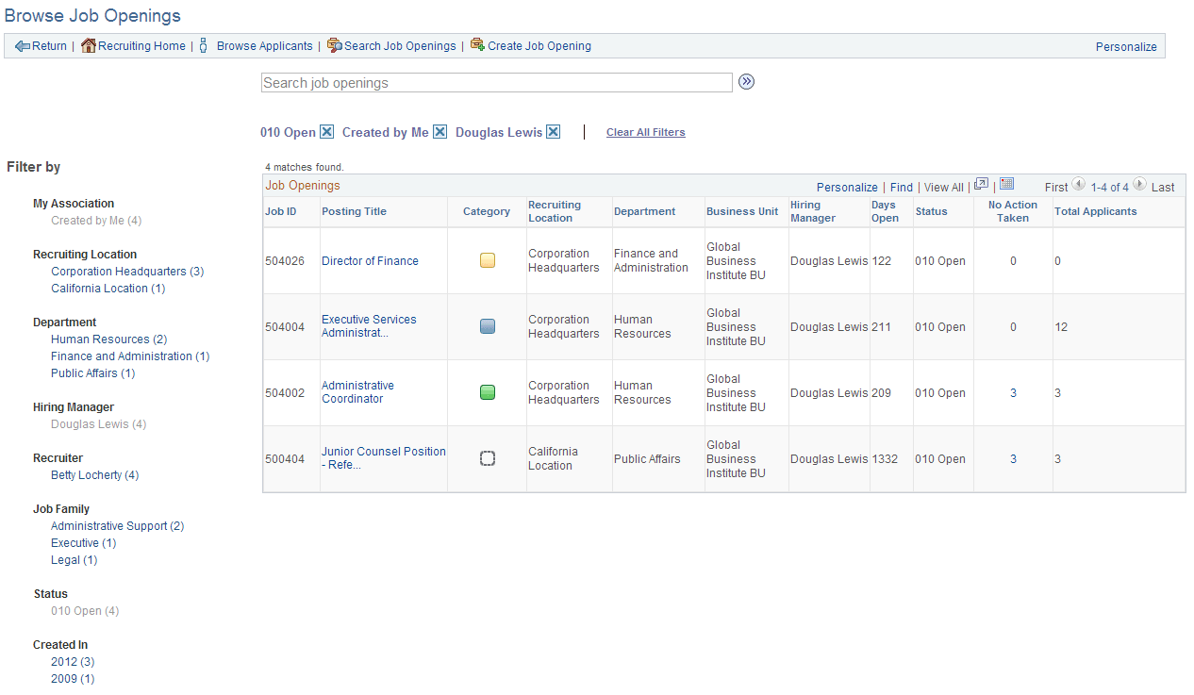Viewport: 1194px width, 695px height.
Task: Click the yellow category square for Director of Finance
Action: coord(487,260)
